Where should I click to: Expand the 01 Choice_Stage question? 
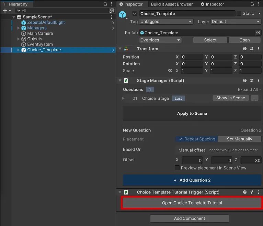(123, 98)
